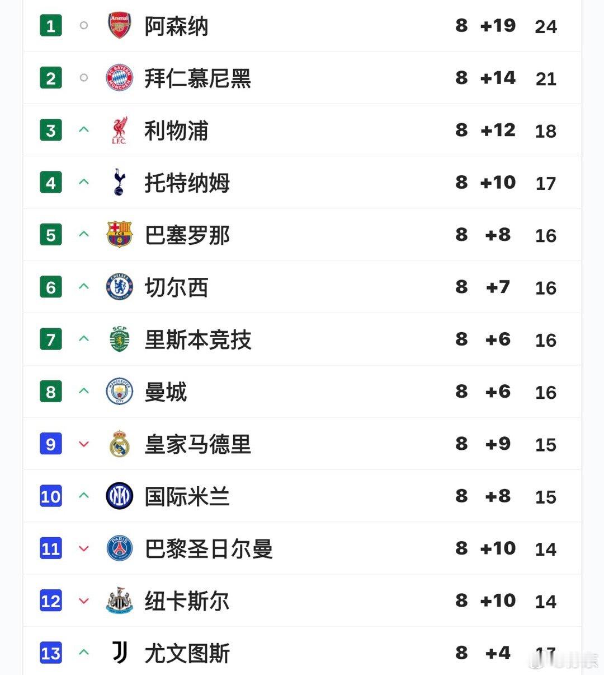Open team name 皇家马德里

coord(197,444)
